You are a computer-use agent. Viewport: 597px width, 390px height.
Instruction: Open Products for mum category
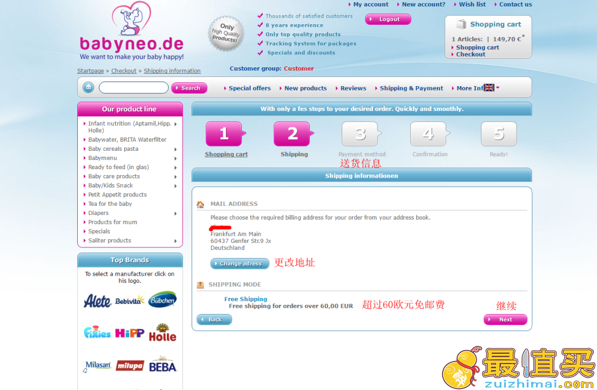point(113,222)
